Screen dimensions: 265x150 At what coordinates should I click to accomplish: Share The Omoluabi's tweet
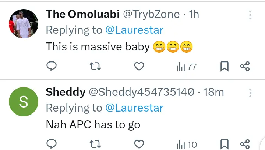coord(245,66)
